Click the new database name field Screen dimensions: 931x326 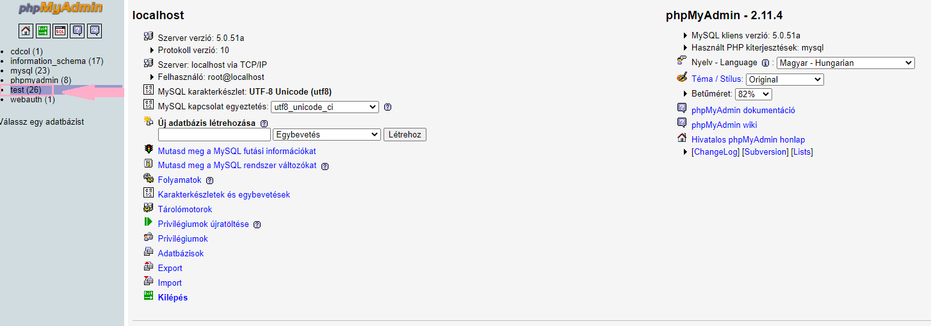coord(215,135)
